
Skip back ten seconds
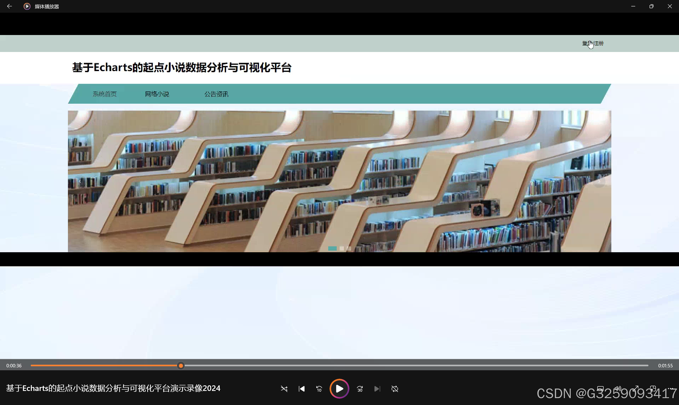(319, 389)
